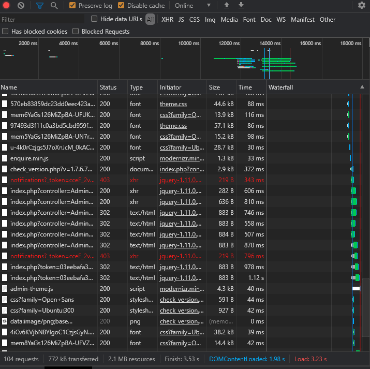Uncheck the Preserve log checkbox
The image size is (370, 369).
pos(72,6)
